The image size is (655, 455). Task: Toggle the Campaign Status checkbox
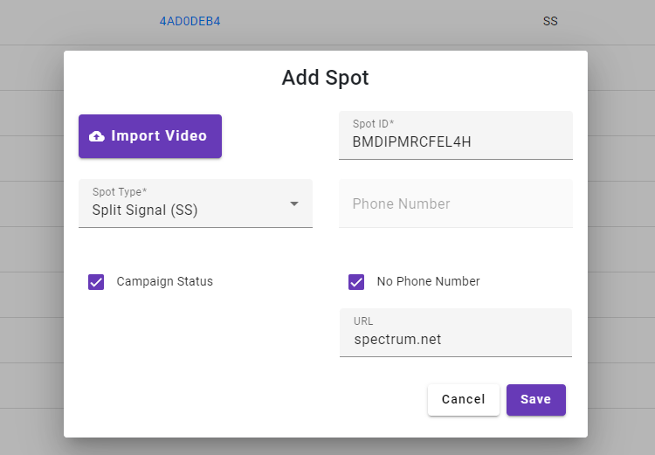96,282
